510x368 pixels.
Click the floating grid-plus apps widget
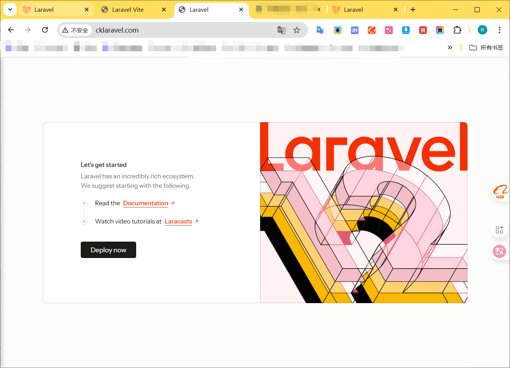click(499, 230)
